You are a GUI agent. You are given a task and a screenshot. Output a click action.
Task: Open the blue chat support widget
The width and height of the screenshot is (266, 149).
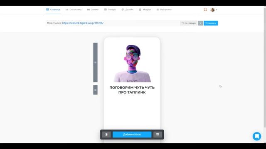[257, 136]
